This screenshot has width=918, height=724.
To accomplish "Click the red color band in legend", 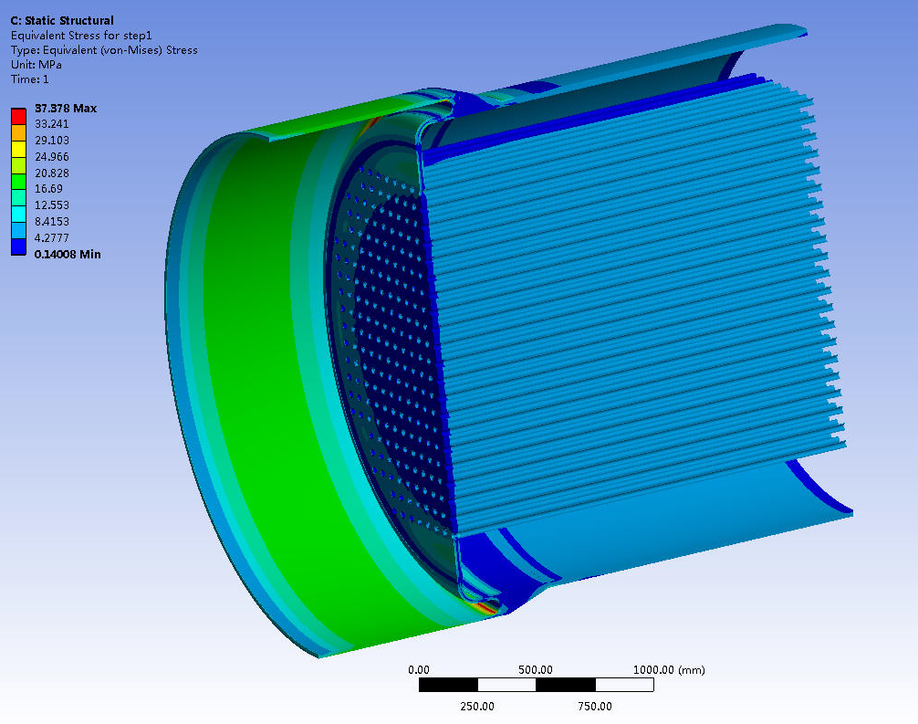I will point(18,116).
